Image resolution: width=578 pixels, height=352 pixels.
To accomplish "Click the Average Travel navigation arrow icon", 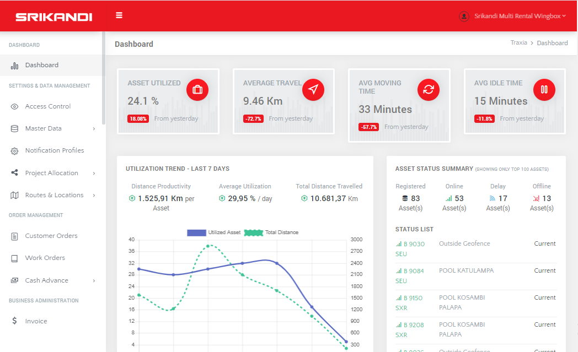I will (313, 90).
